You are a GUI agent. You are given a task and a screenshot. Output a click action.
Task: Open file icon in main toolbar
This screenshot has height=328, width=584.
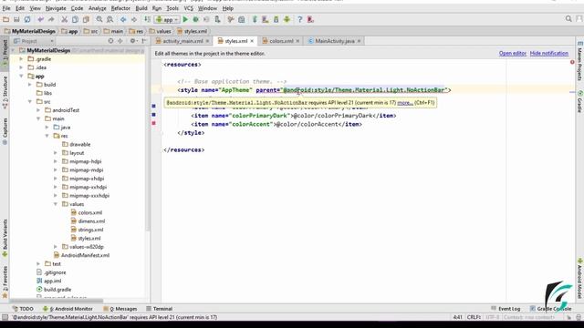pos(6,19)
